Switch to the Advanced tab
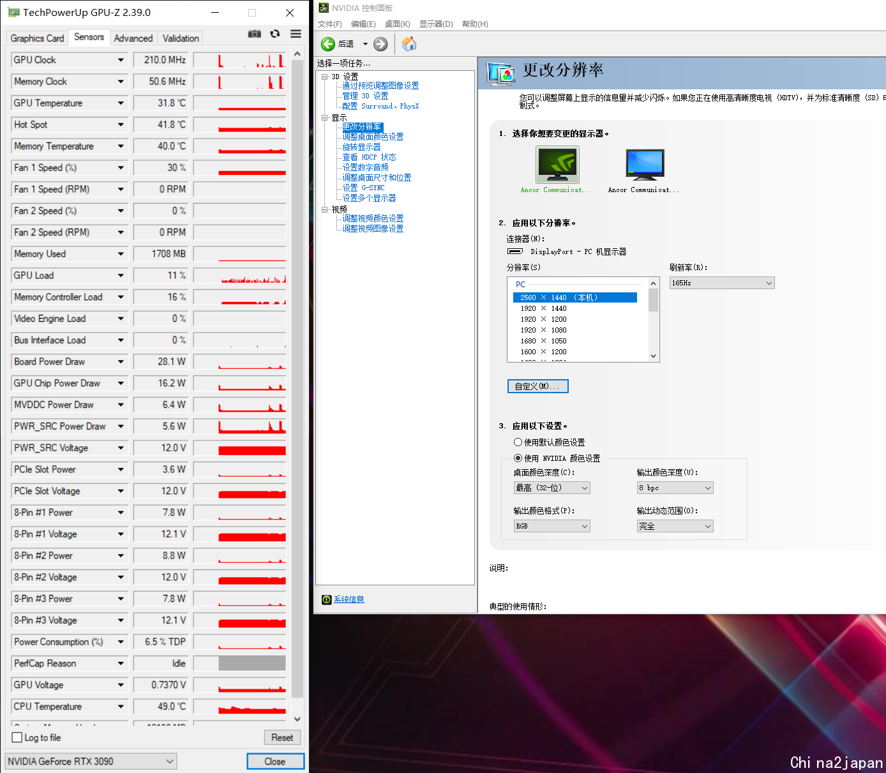Image resolution: width=886 pixels, height=773 pixels. coord(133,38)
